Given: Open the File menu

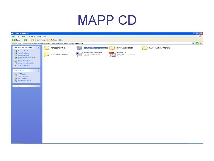Looking at the screenshot, I should [x=13, y=36].
